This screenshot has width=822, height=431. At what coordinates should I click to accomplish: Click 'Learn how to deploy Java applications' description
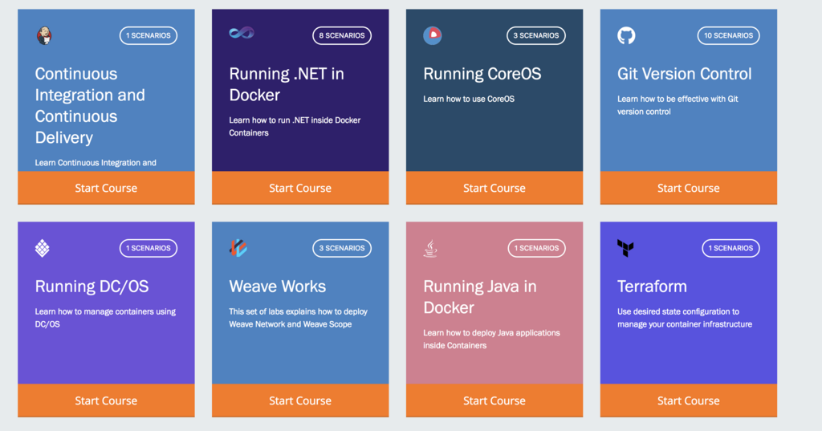[x=491, y=340]
